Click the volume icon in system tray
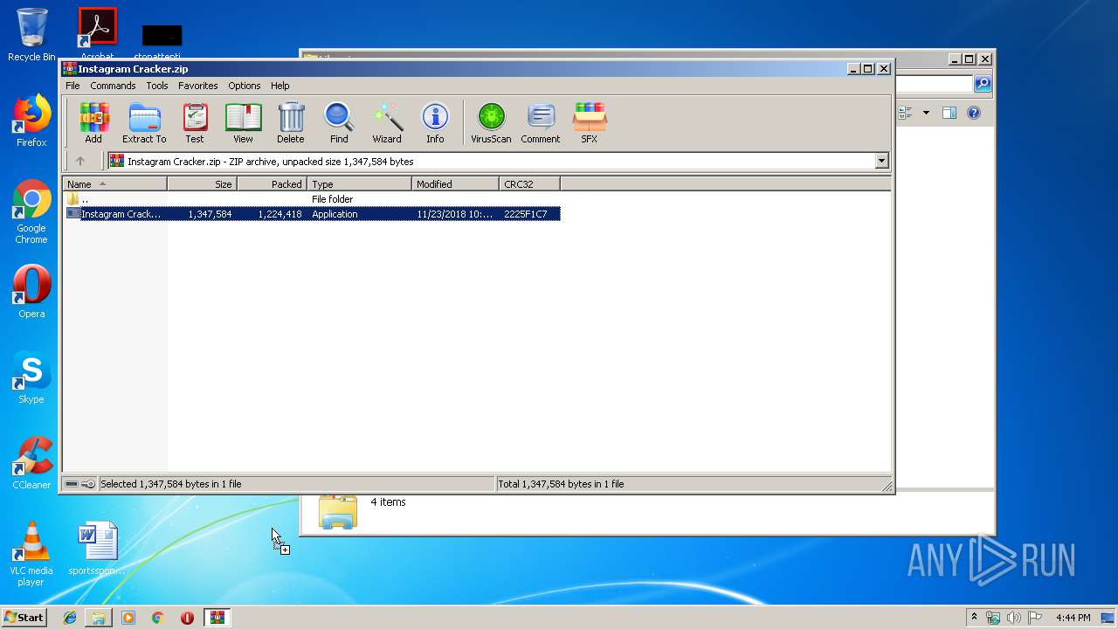The width and height of the screenshot is (1118, 629). pyautogui.click(x=1014, y=618)
